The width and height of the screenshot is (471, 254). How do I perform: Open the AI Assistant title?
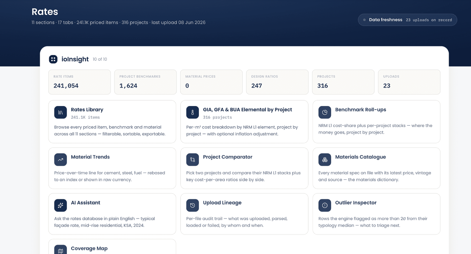coord(86,203)
